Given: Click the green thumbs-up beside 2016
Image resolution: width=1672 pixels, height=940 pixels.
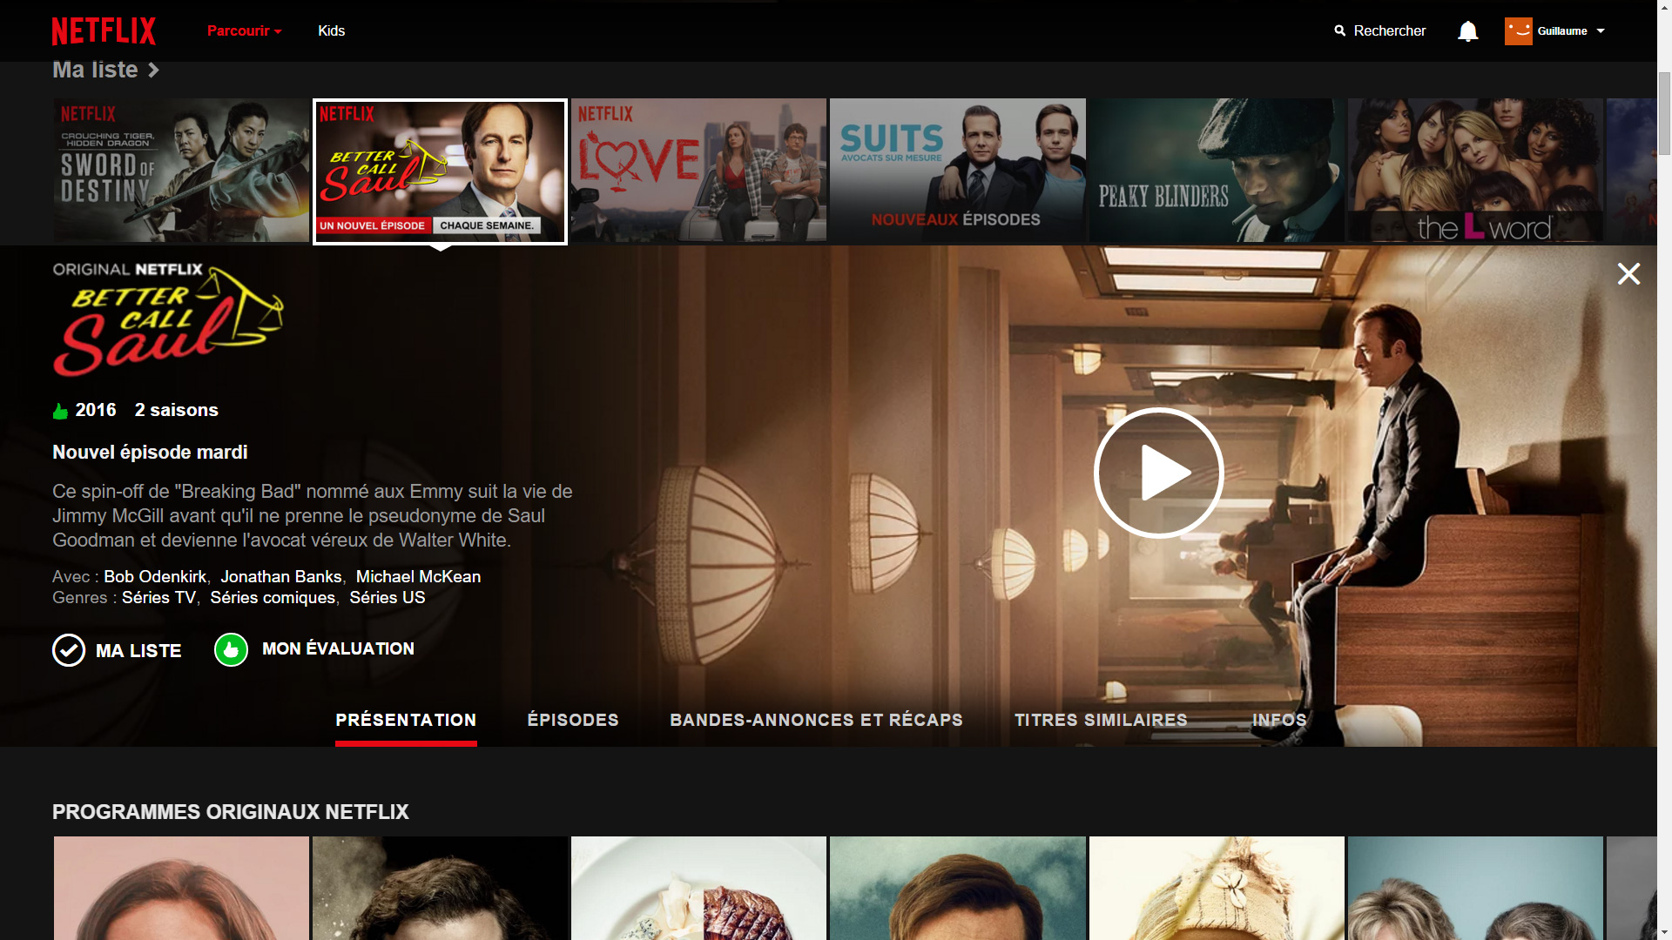Looking at the screenshot, I should point(60,411).
